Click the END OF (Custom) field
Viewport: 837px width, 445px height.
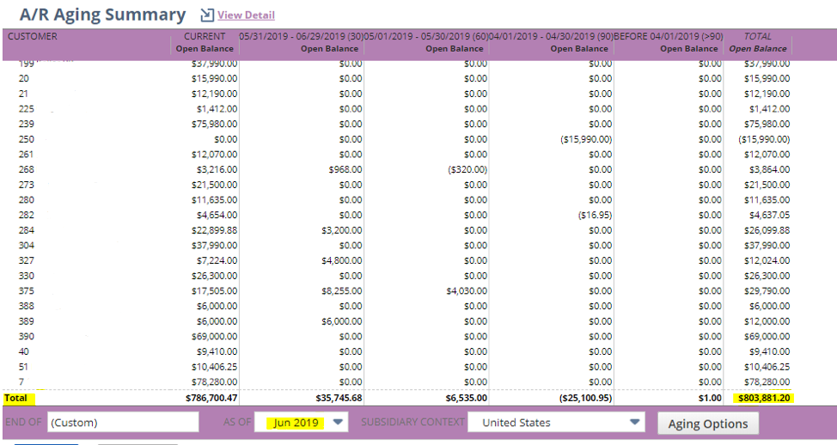click(x=123, y=423)
